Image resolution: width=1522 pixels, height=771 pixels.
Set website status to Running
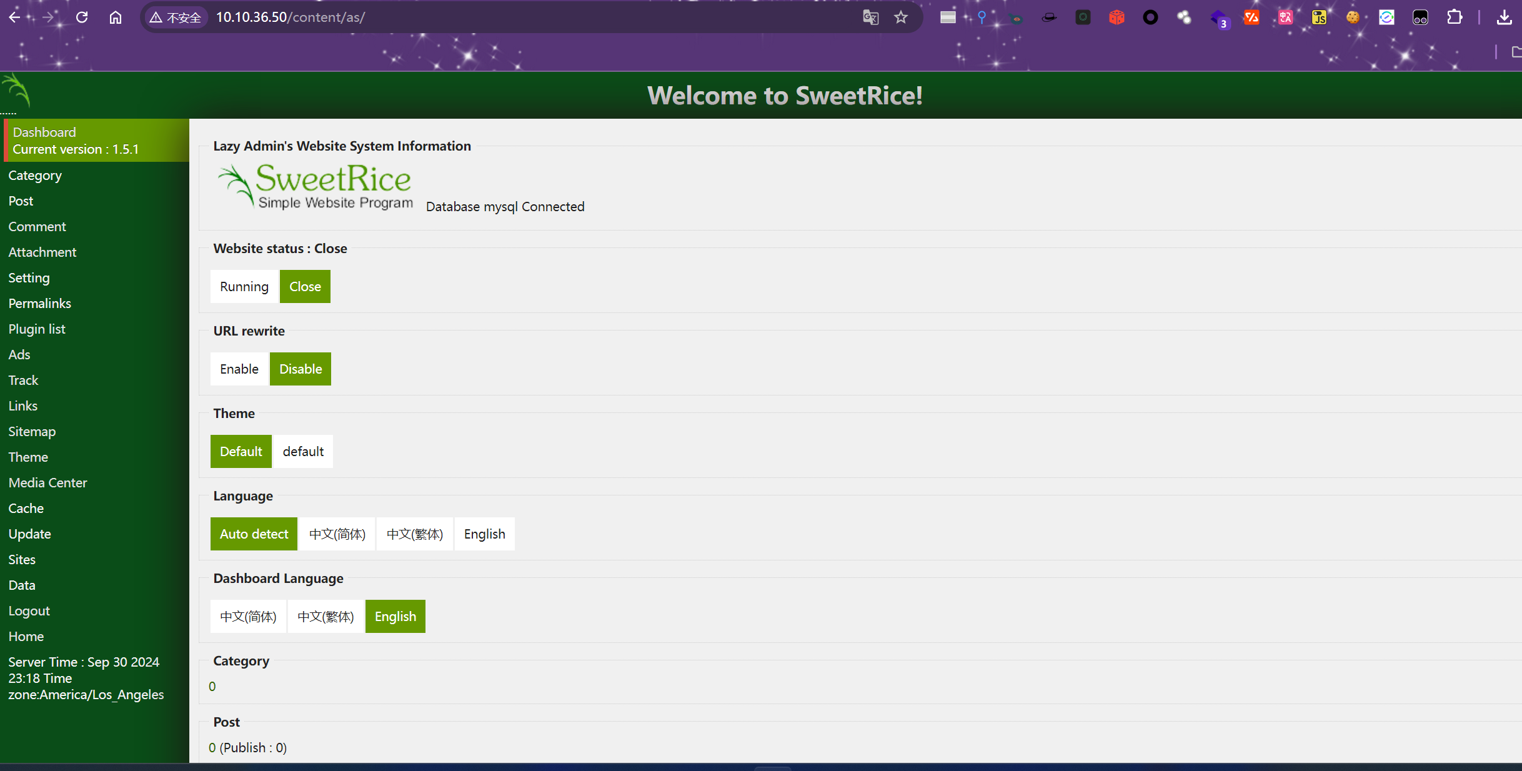[244, 287]
